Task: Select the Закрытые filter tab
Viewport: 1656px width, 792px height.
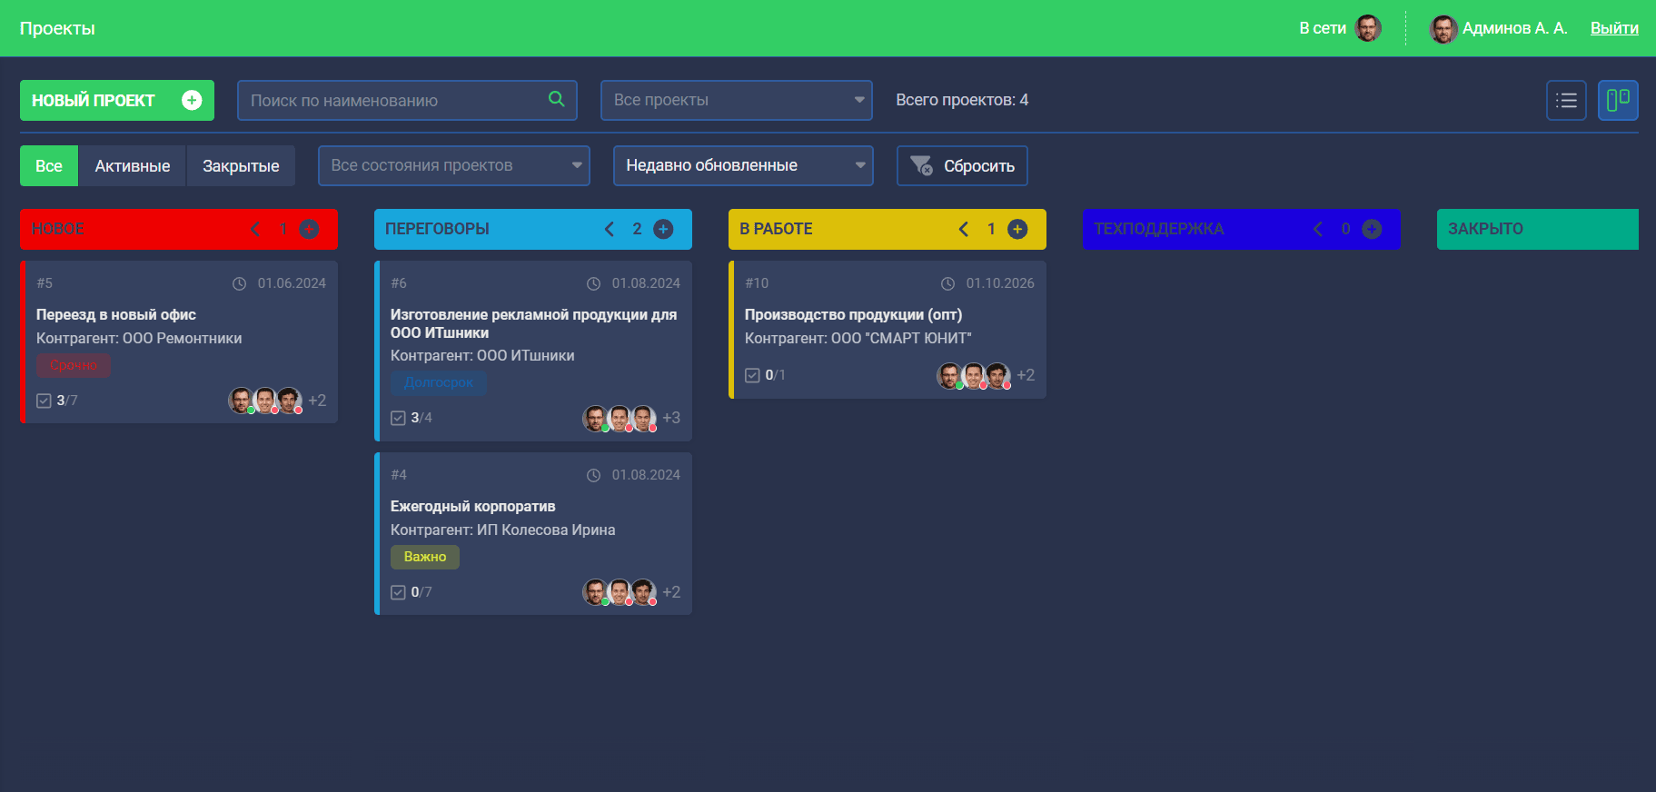Action: click(241, 166)
